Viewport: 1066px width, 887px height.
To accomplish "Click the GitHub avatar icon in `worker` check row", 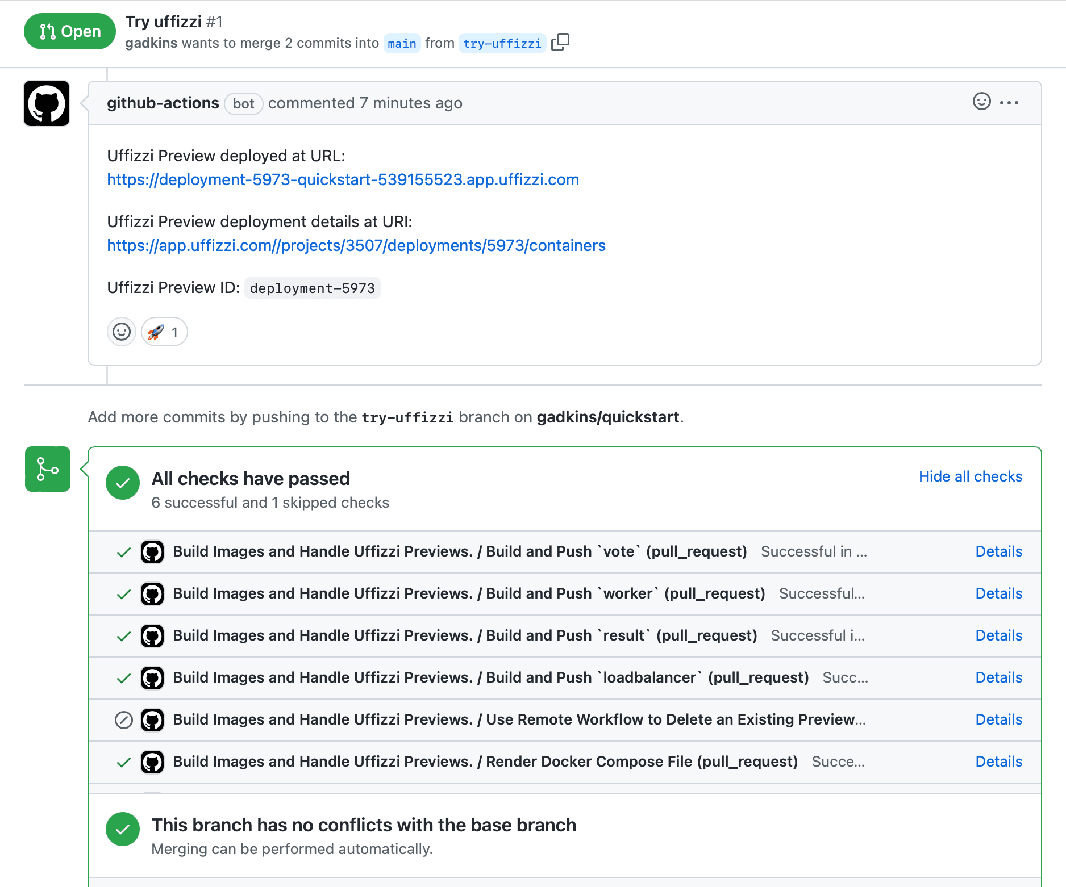I will tap(152, 594).
